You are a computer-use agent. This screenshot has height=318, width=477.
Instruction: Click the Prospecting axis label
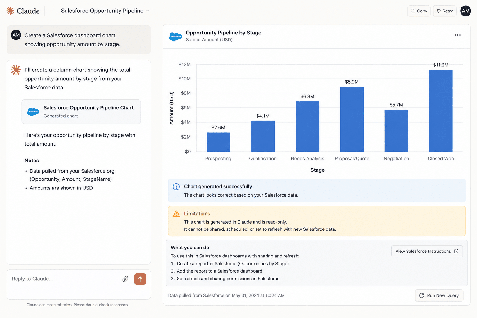(x=218, y=158)
